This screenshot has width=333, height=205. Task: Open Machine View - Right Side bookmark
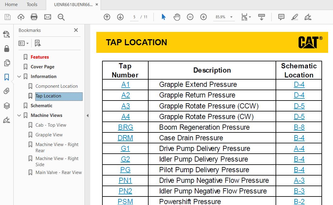click(57, 162)
